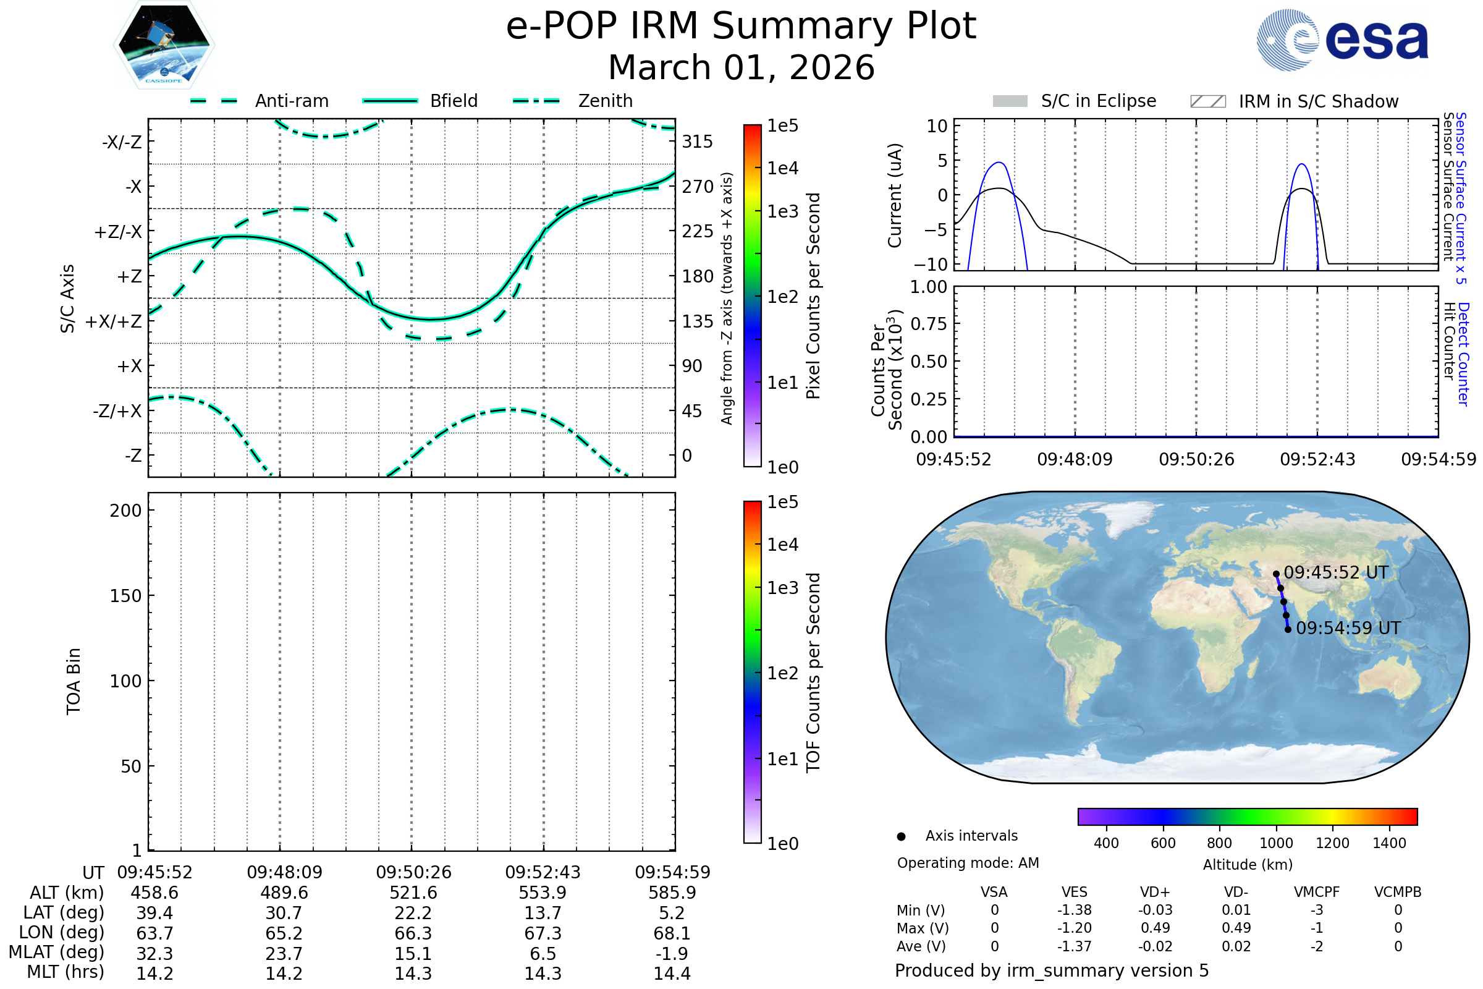The image size is (1483, 989).
Task: Click the e-POP IRM Summary Plot title
Action: pos(741,27)
